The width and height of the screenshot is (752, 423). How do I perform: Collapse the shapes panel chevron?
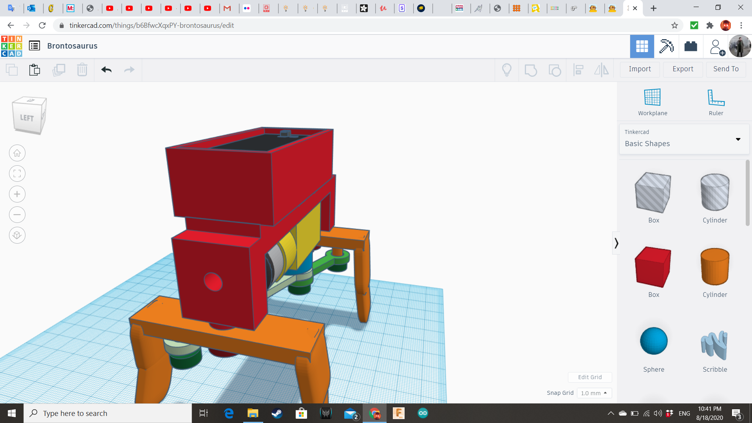click(616, 243)
